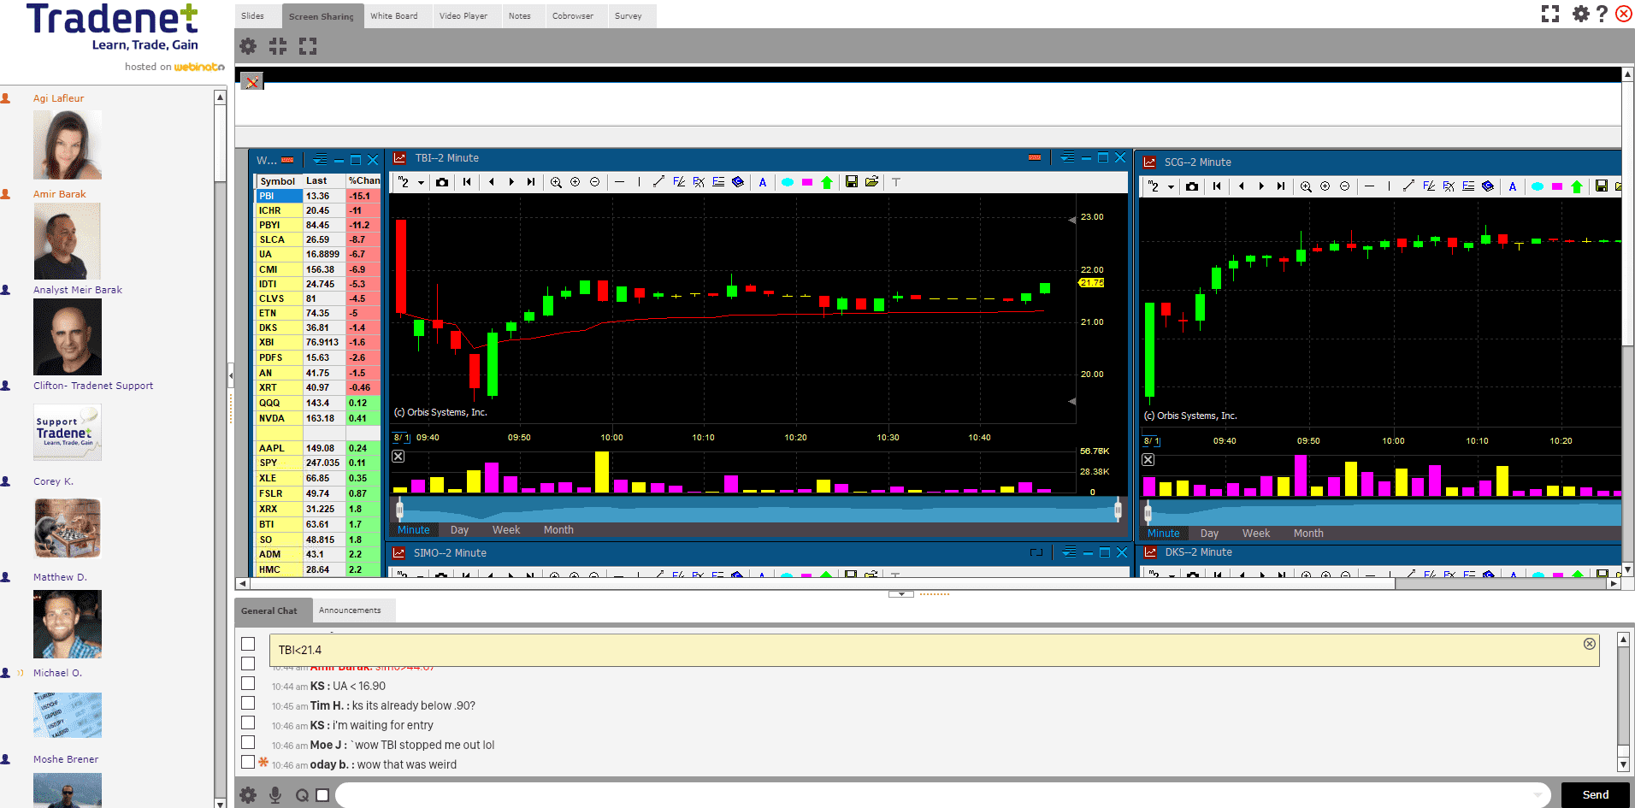Expand the chat input dropdown arrow
The height and width of the screenshot is (808, 1635).
[1538, 795]
